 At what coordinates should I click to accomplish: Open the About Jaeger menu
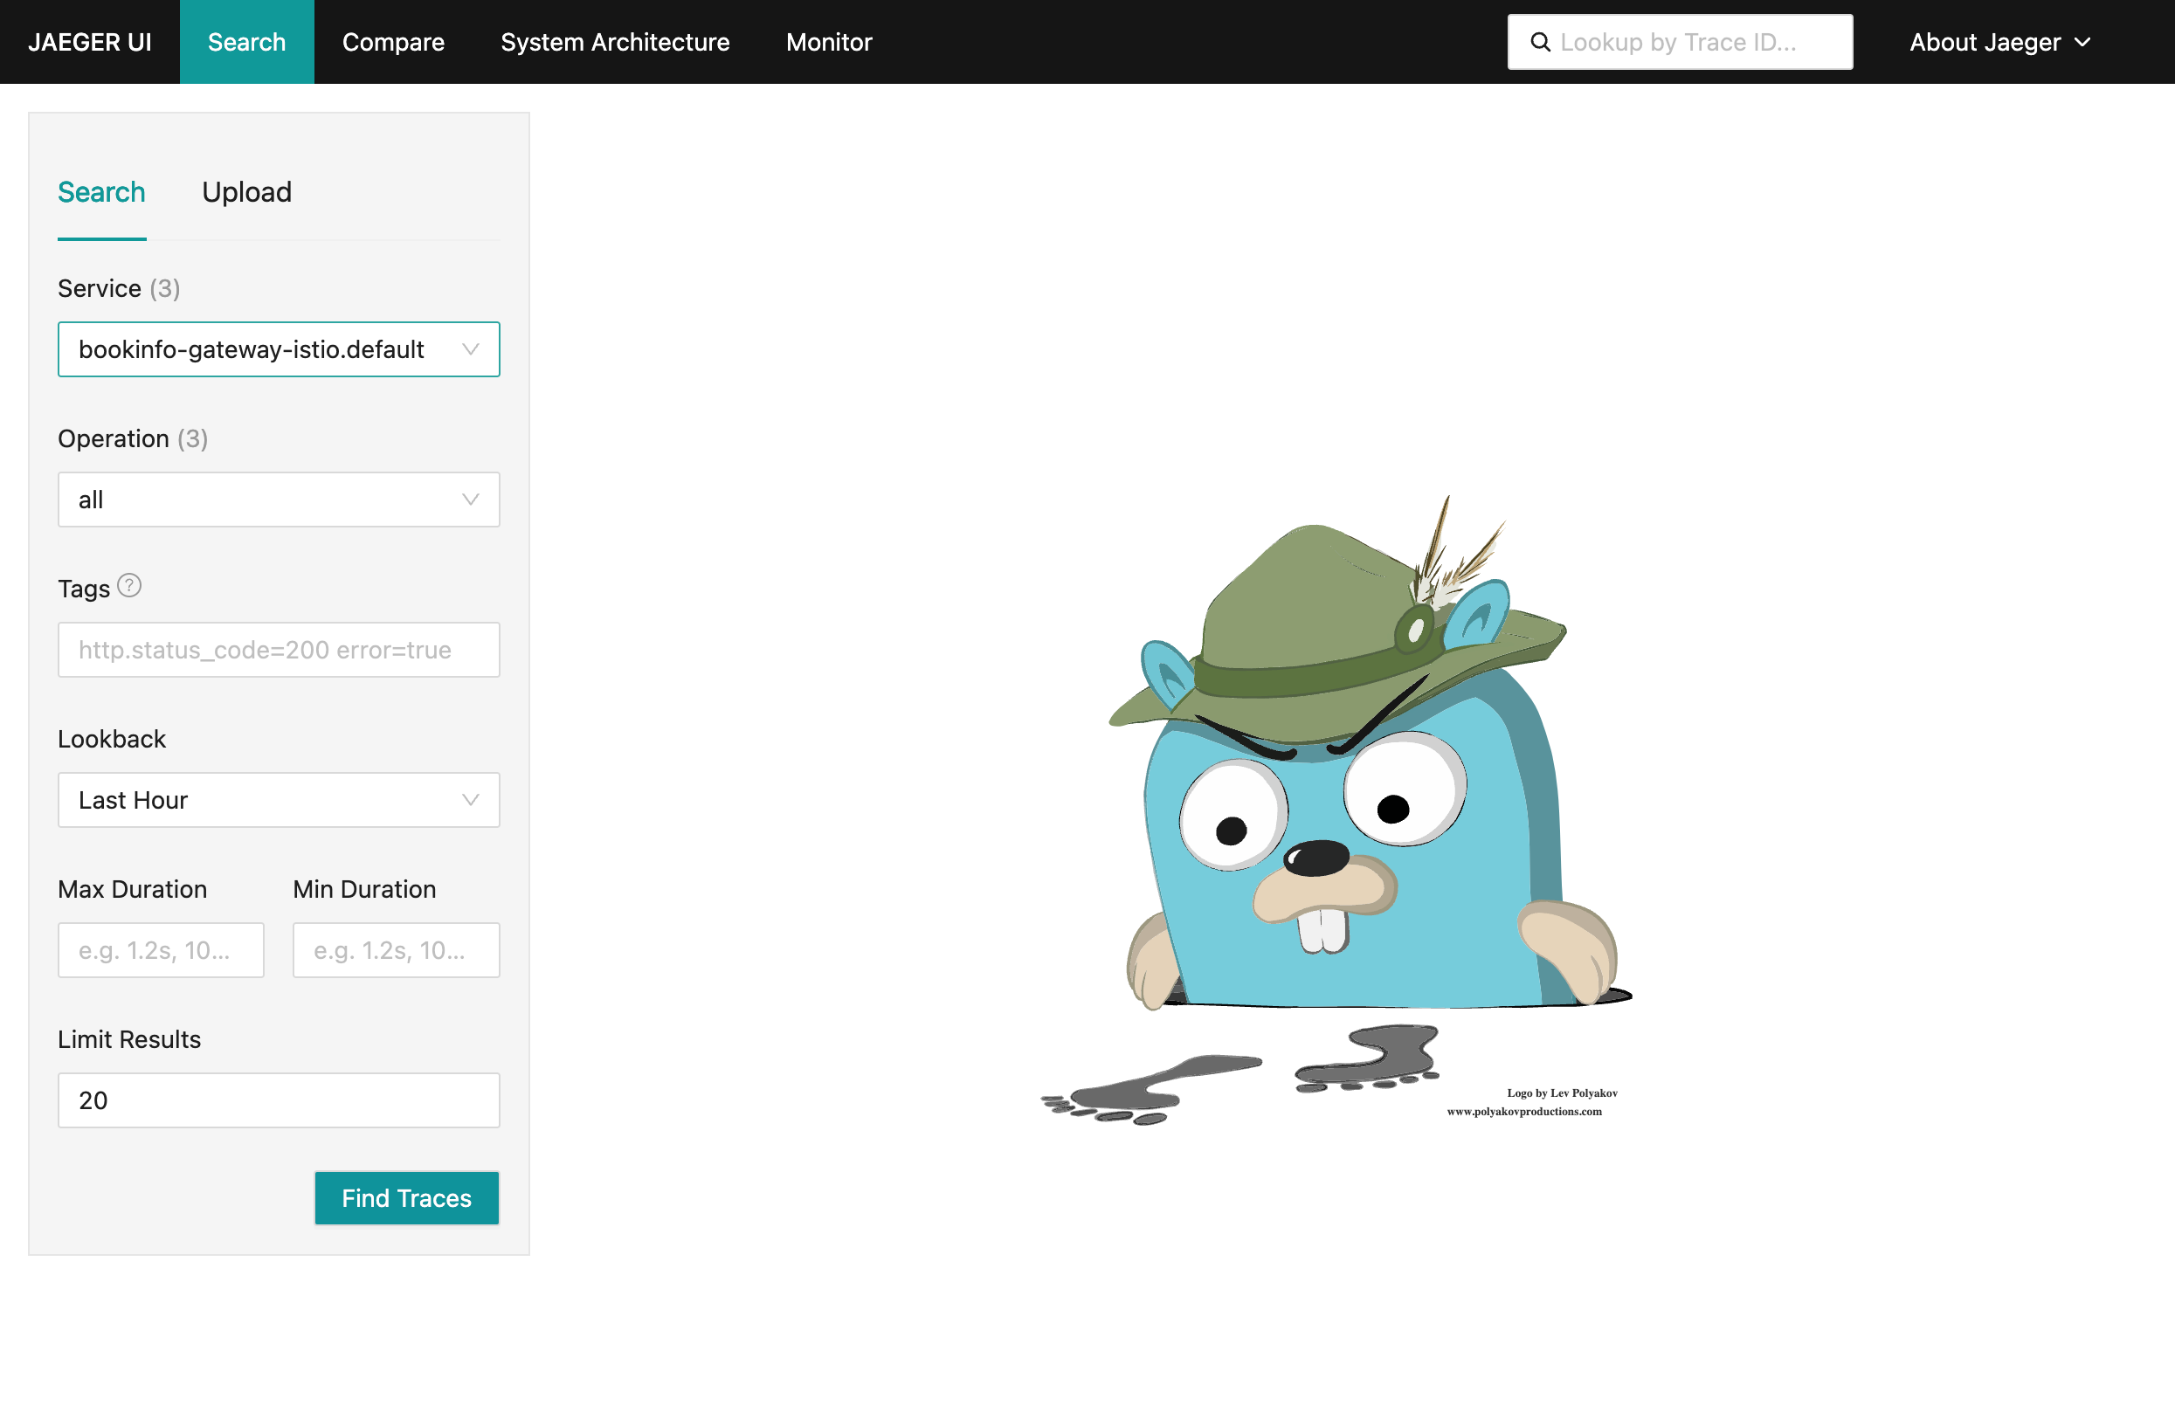(1985, 42)
